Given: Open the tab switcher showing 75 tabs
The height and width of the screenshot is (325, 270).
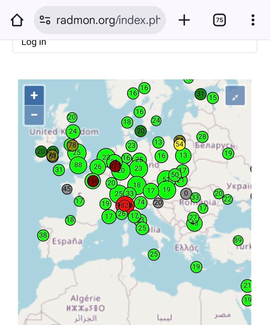Looking at the screenshot, I should point(219,20).
